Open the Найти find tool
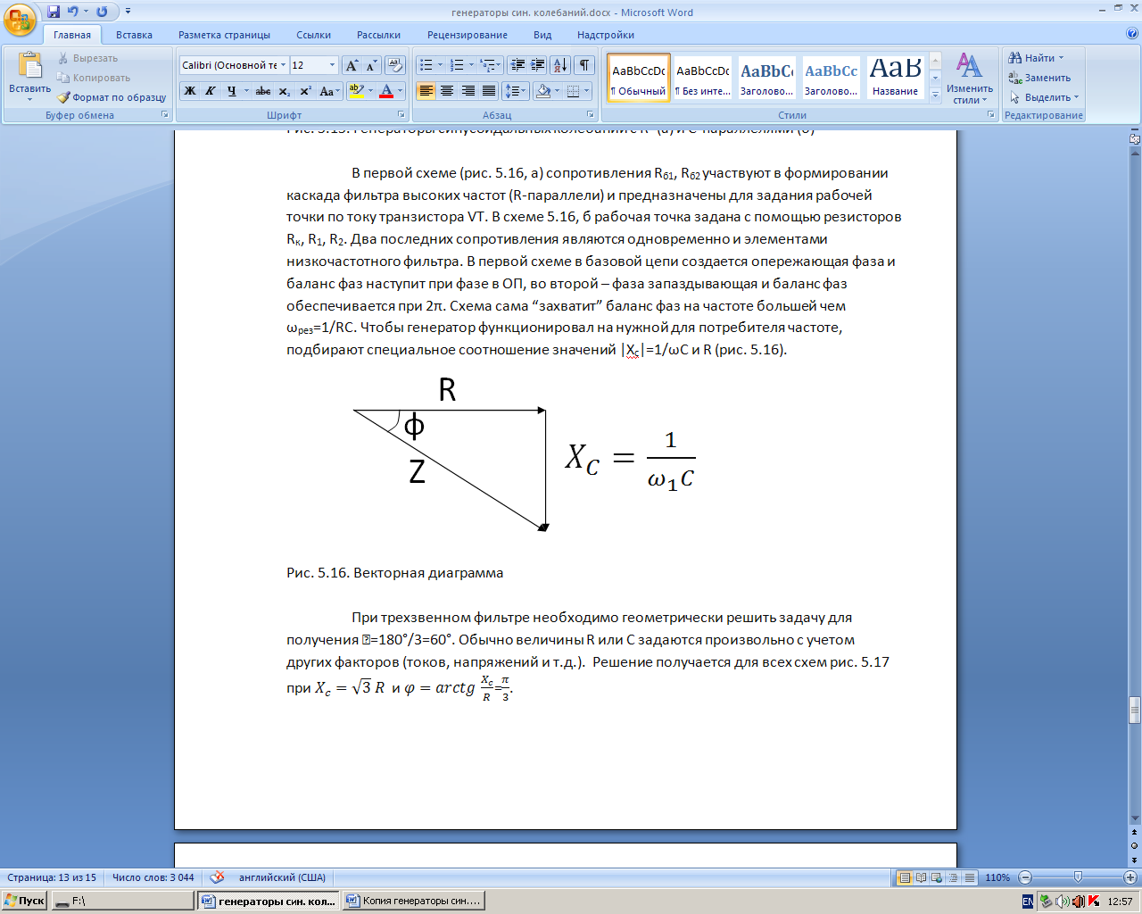 click(1036, 58)
